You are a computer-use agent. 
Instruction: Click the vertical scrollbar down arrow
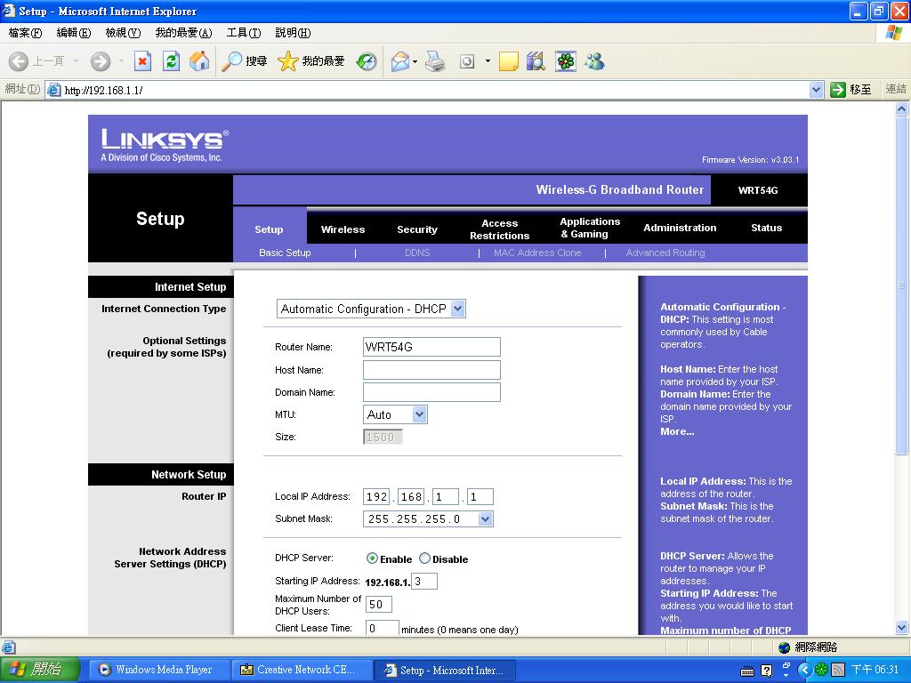pos(902,627)
